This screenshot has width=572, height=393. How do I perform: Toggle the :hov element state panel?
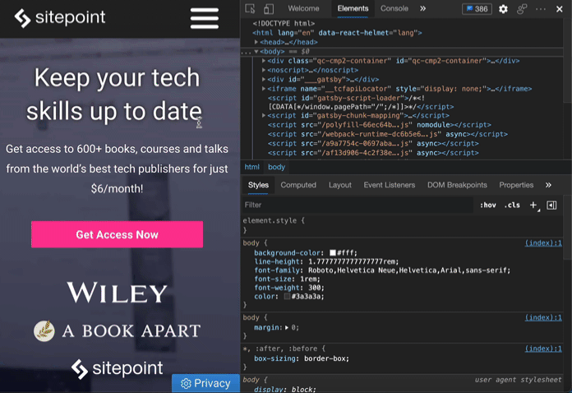pyautogui.click(x=487, y=205)
